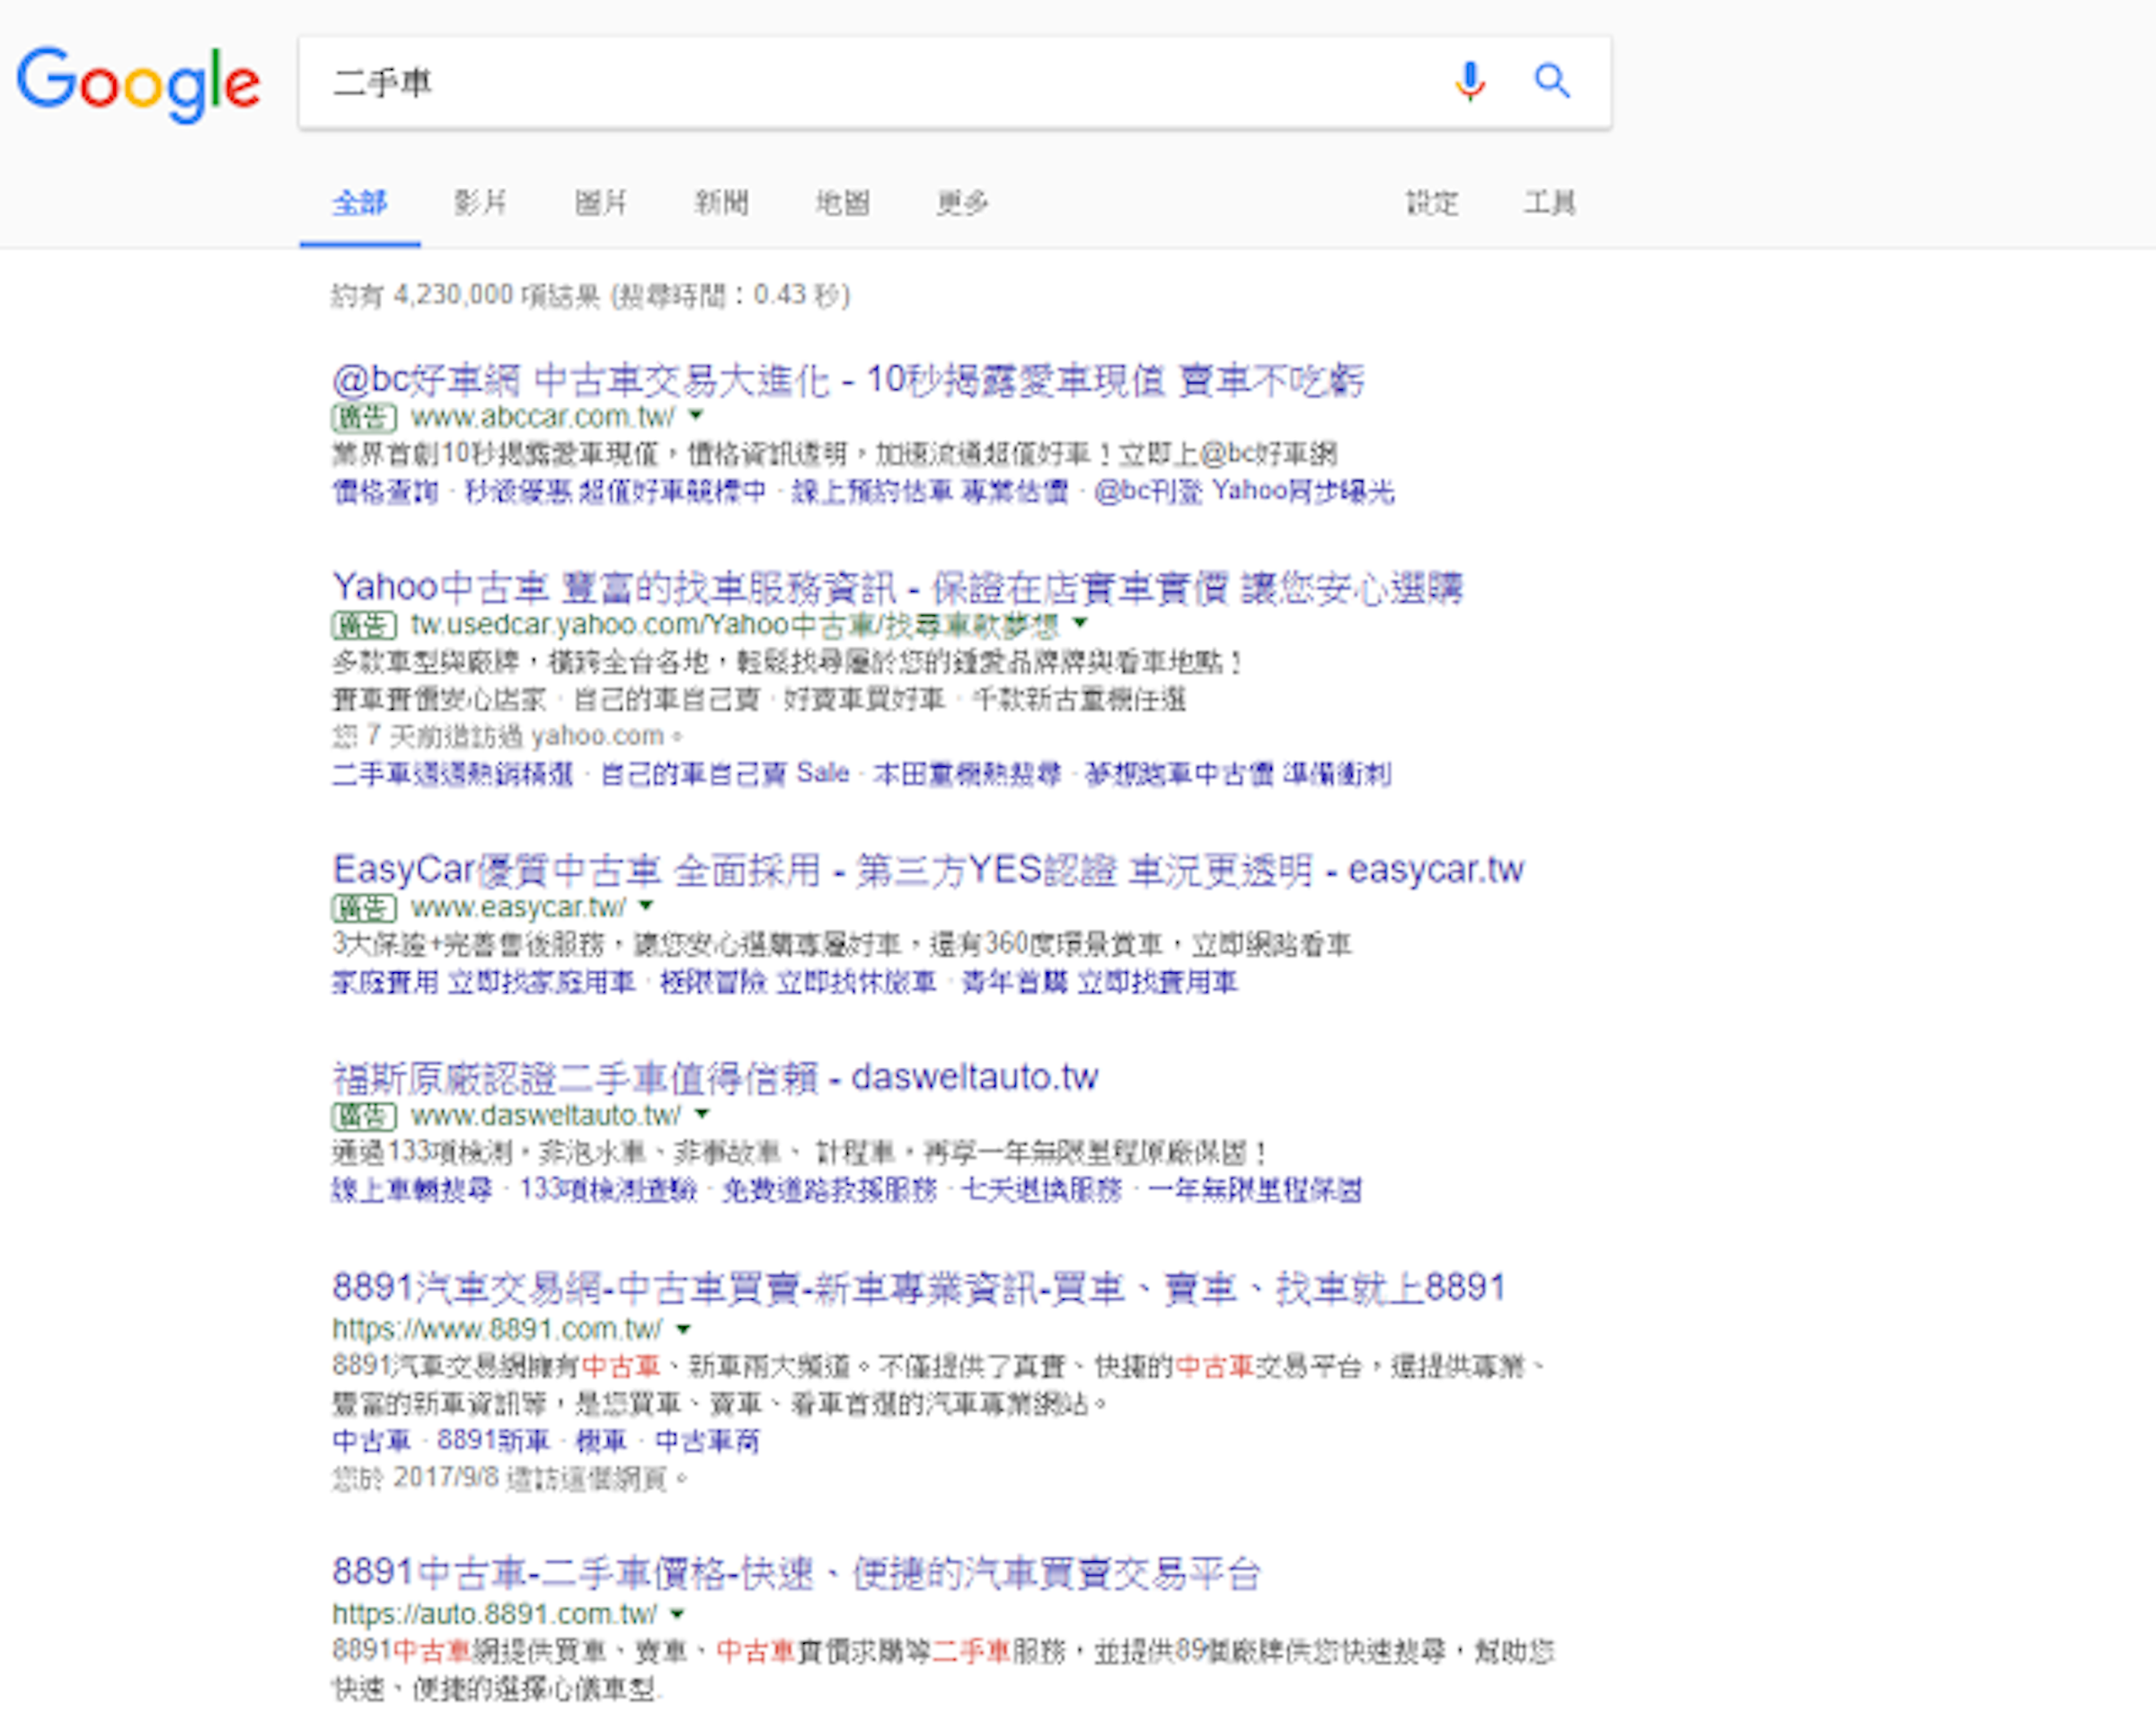Click the blue magnifier search icon
The image size is (2156, 1732).
click(x=1552, y=81)
